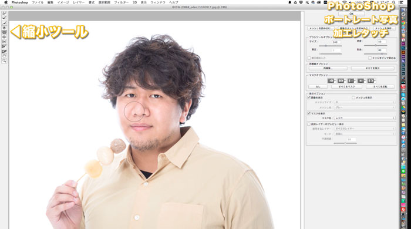Image resolution: width=411 pixels, height=229 pixels.
Task: Open the メッシュ色 dropdown
Action: tap(365, 107)
